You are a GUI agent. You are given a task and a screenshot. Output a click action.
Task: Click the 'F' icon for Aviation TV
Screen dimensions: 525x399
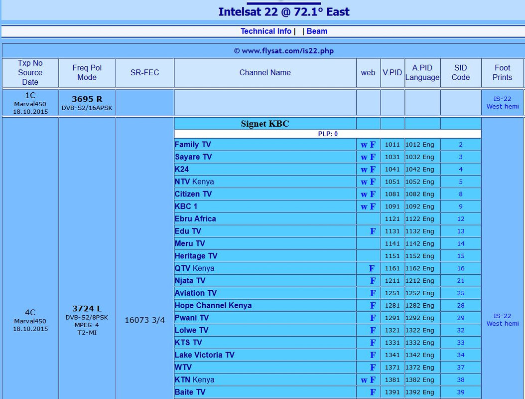pyautogui.click(x=373, y=294)
